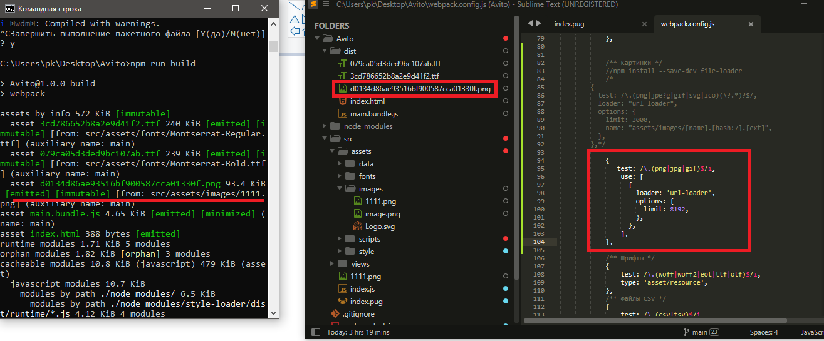Collapse the src folder

click(x=325, y=139)
